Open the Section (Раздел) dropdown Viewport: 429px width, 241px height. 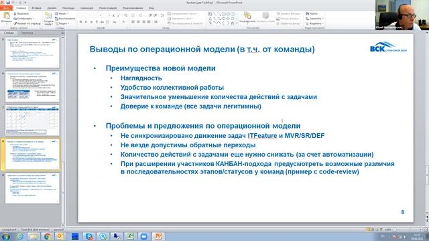[x=62, y=23]
